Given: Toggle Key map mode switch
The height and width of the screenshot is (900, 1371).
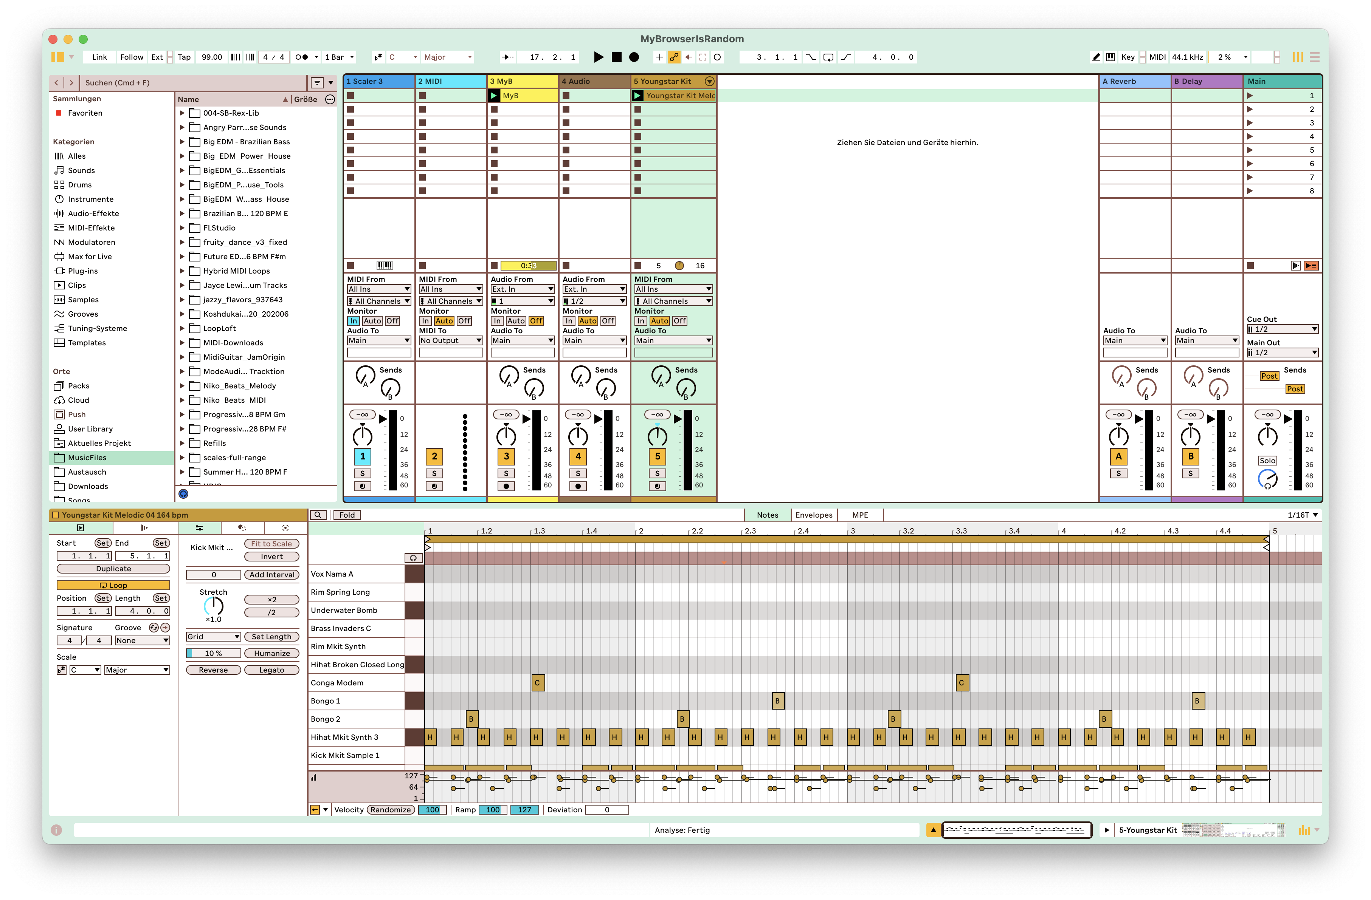Looking at the screenshot, I should tap(1128, 57).
